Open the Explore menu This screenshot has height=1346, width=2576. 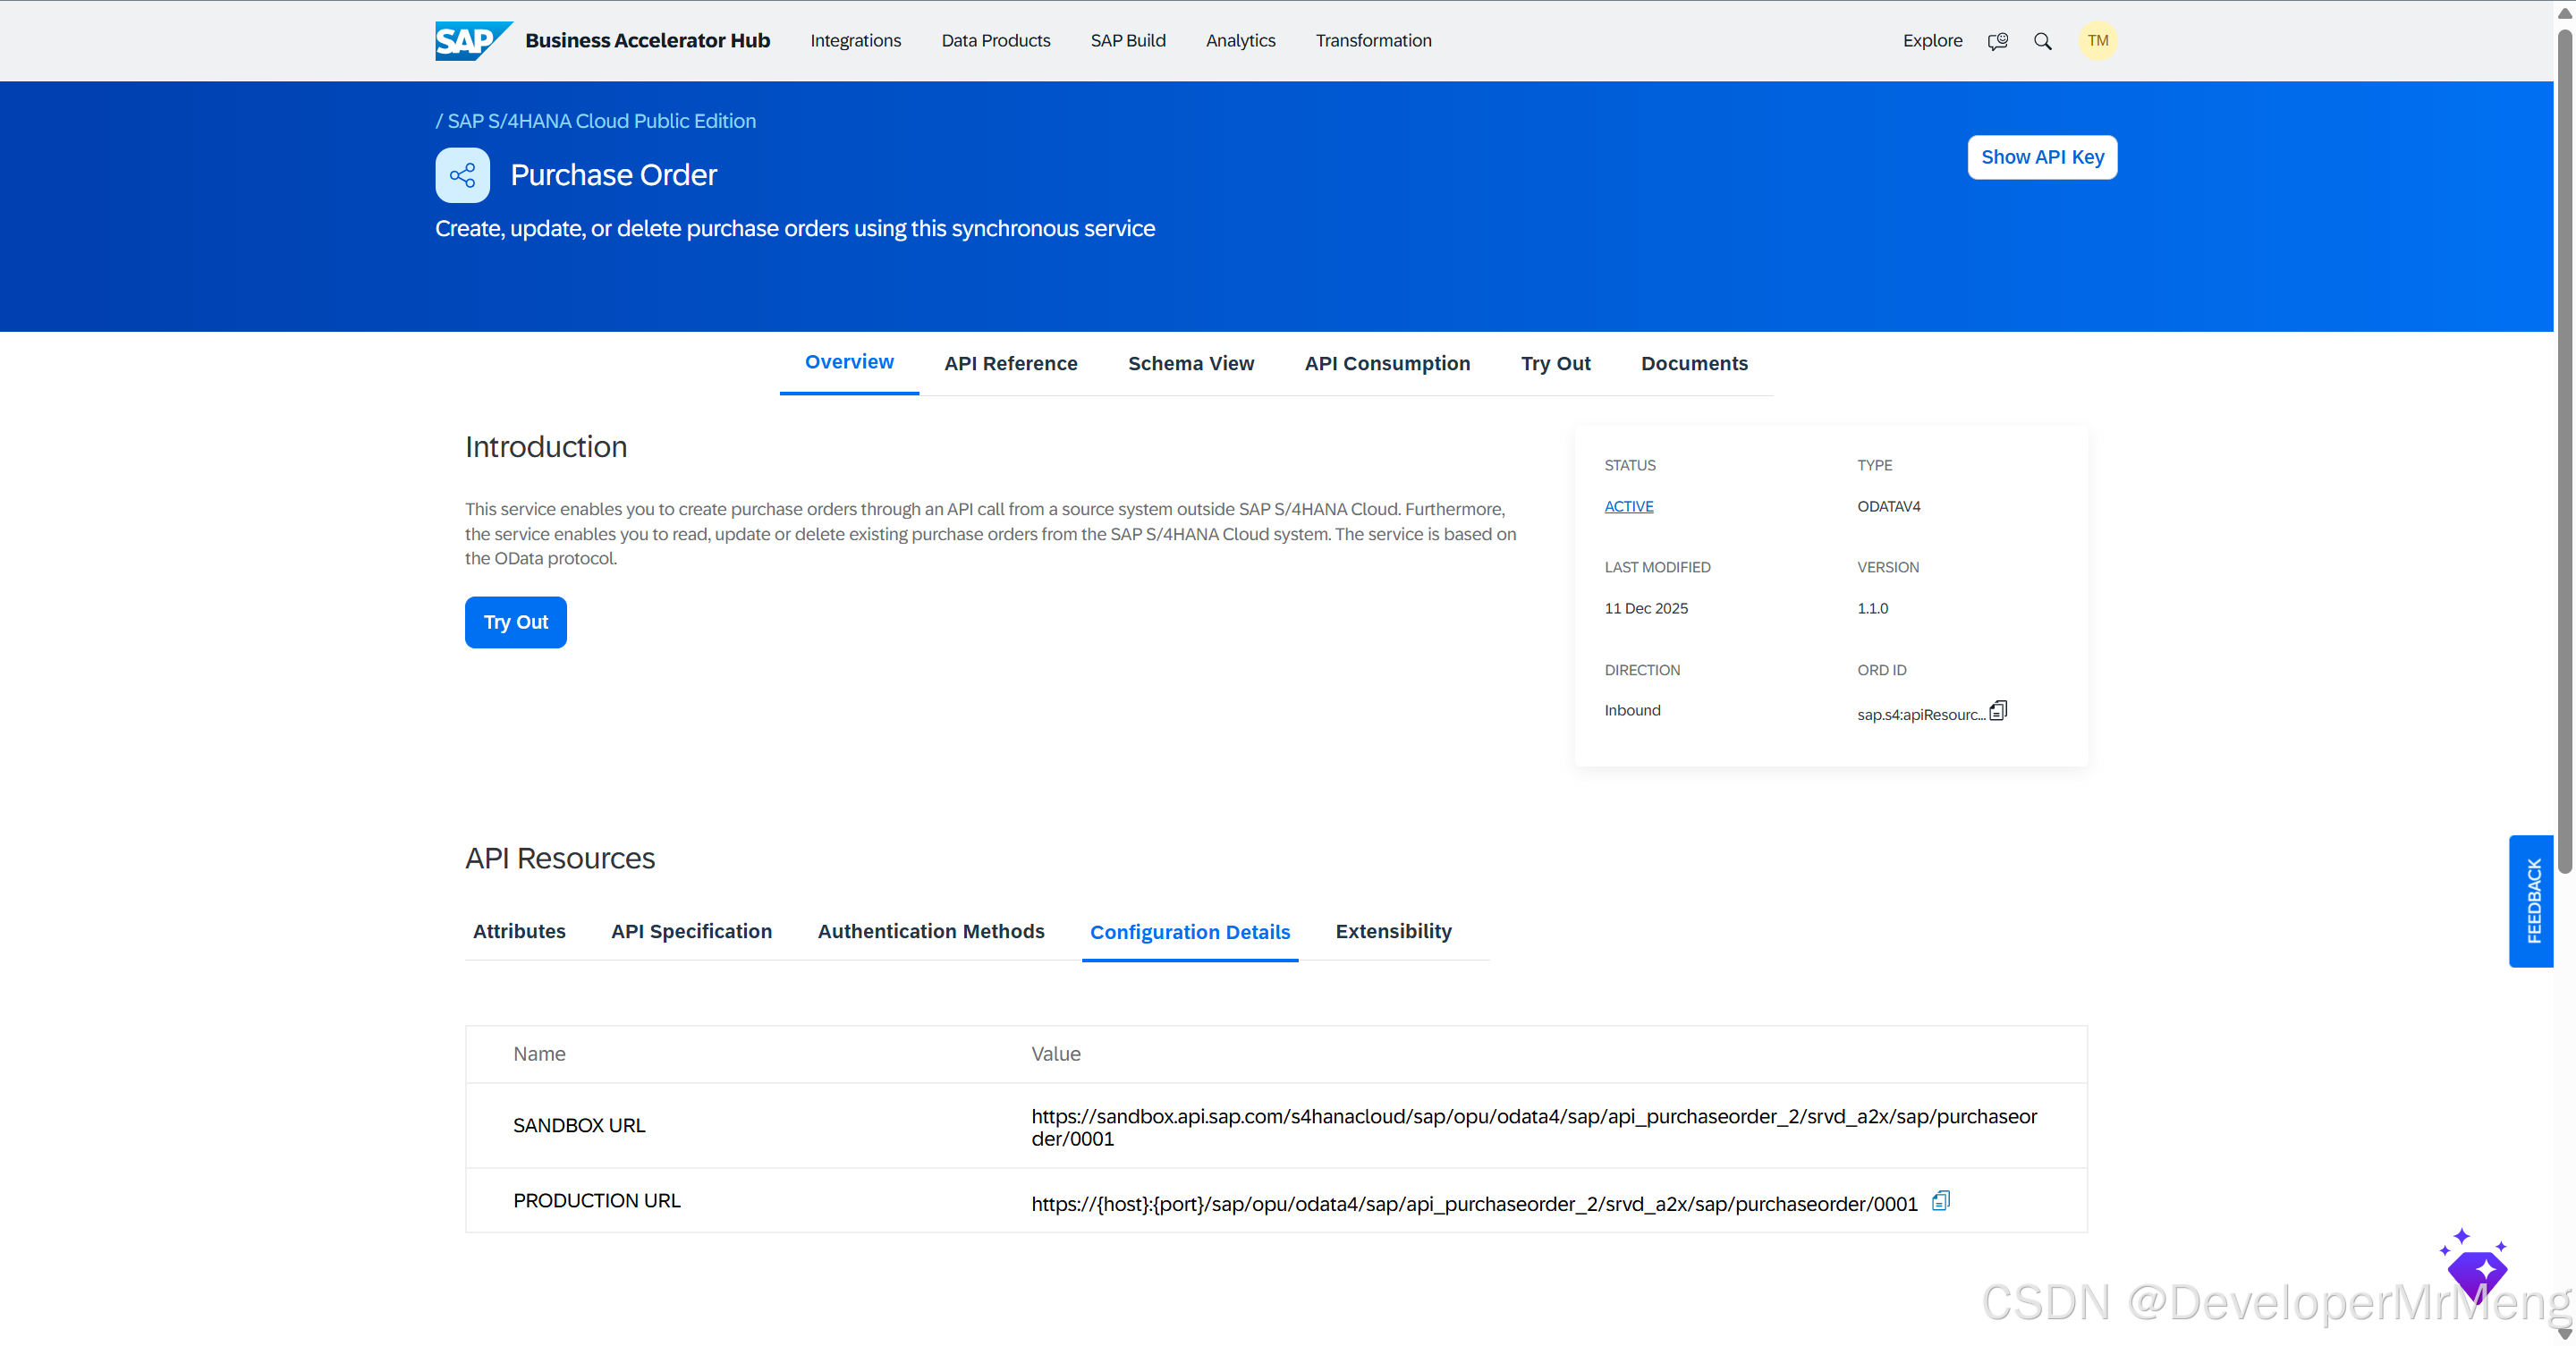1931,41
